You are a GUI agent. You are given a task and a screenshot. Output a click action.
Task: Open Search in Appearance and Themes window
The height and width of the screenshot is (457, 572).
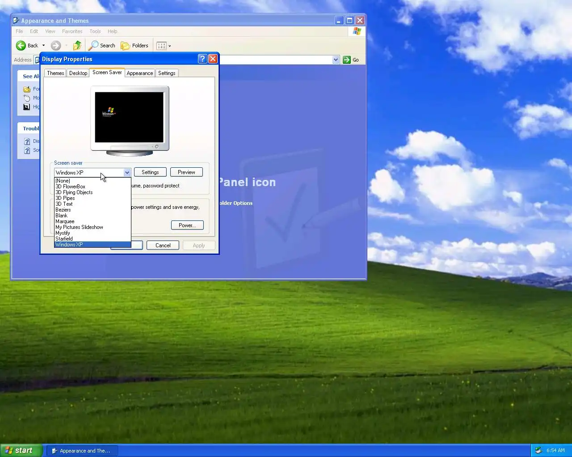(x=102, y=46)
